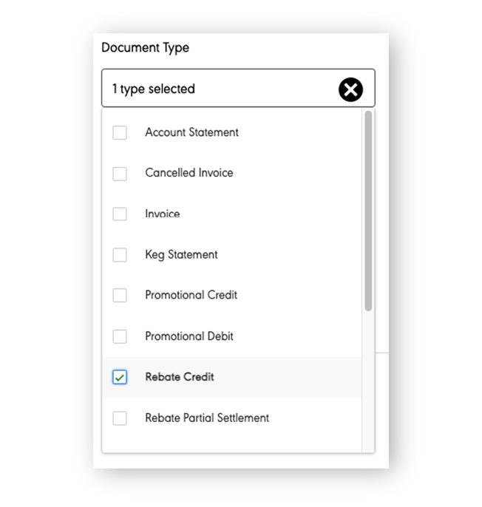Select the 'Promotional Debit' label
The width and height of the screenshot is (482, 507).
point(189,336)
